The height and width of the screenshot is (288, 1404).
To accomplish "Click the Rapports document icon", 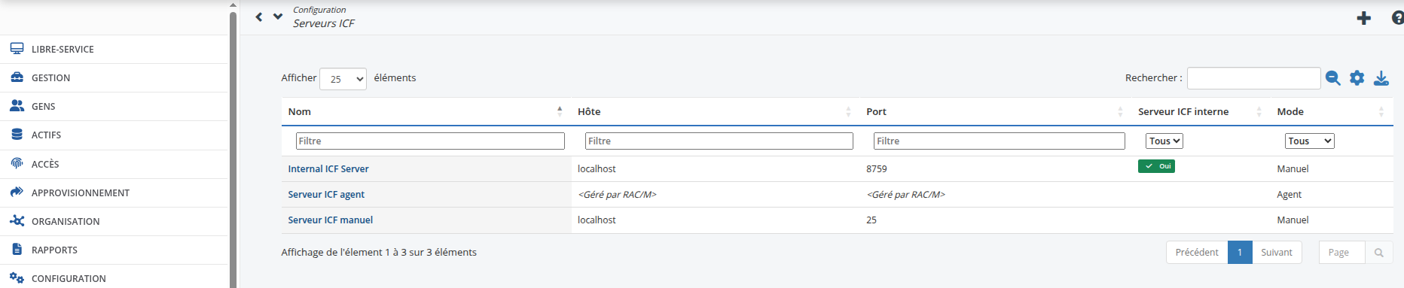I will (x=17, y=249).
